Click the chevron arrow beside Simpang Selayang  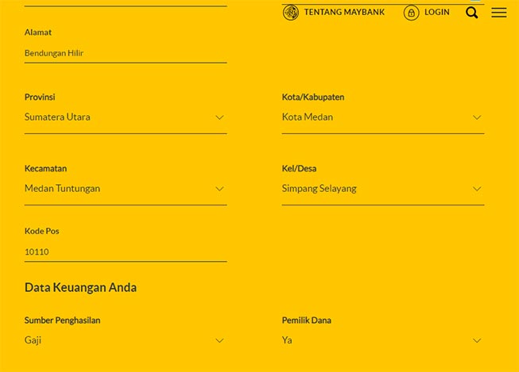(x=477, y=189)
